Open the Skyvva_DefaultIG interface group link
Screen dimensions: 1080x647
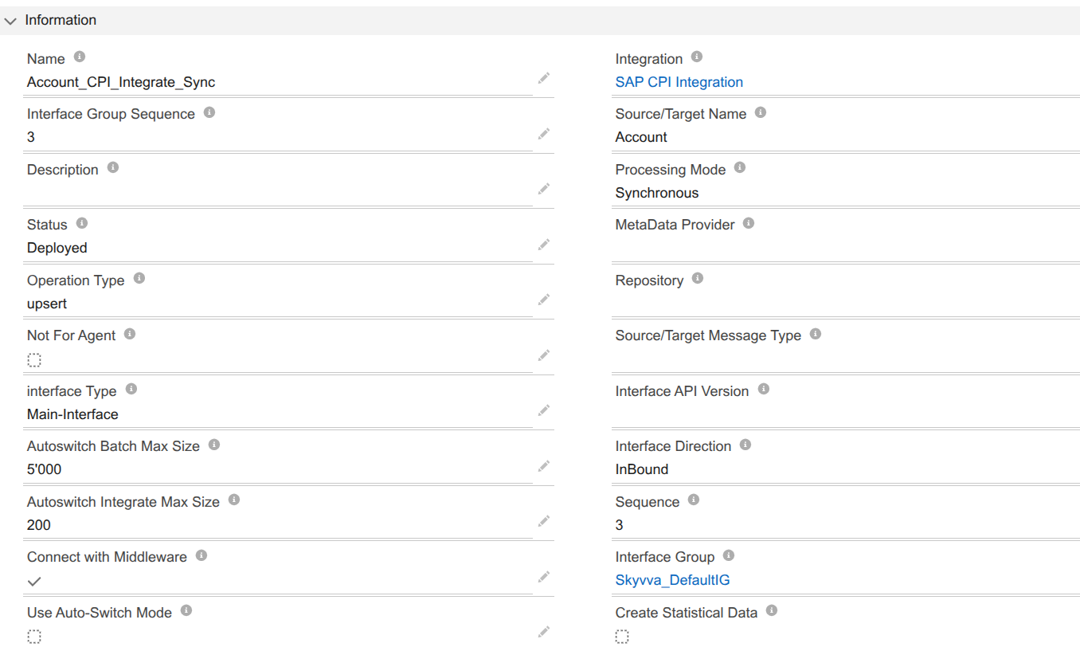(673, 580)
